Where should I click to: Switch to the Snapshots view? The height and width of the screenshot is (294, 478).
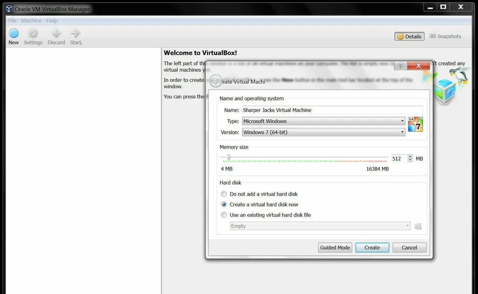(x=445, y=36)
